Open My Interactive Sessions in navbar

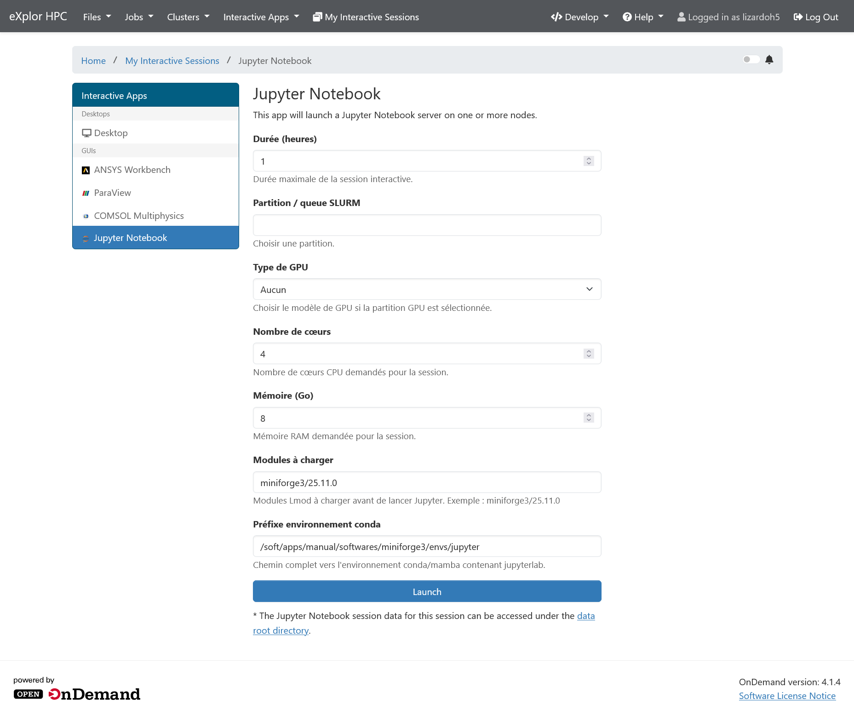point(366,17)
